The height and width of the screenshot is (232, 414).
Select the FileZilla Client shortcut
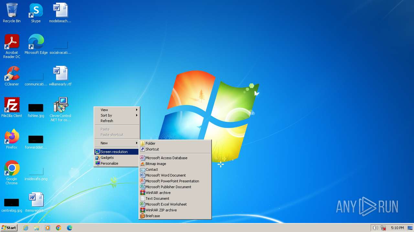coord(12,108)
